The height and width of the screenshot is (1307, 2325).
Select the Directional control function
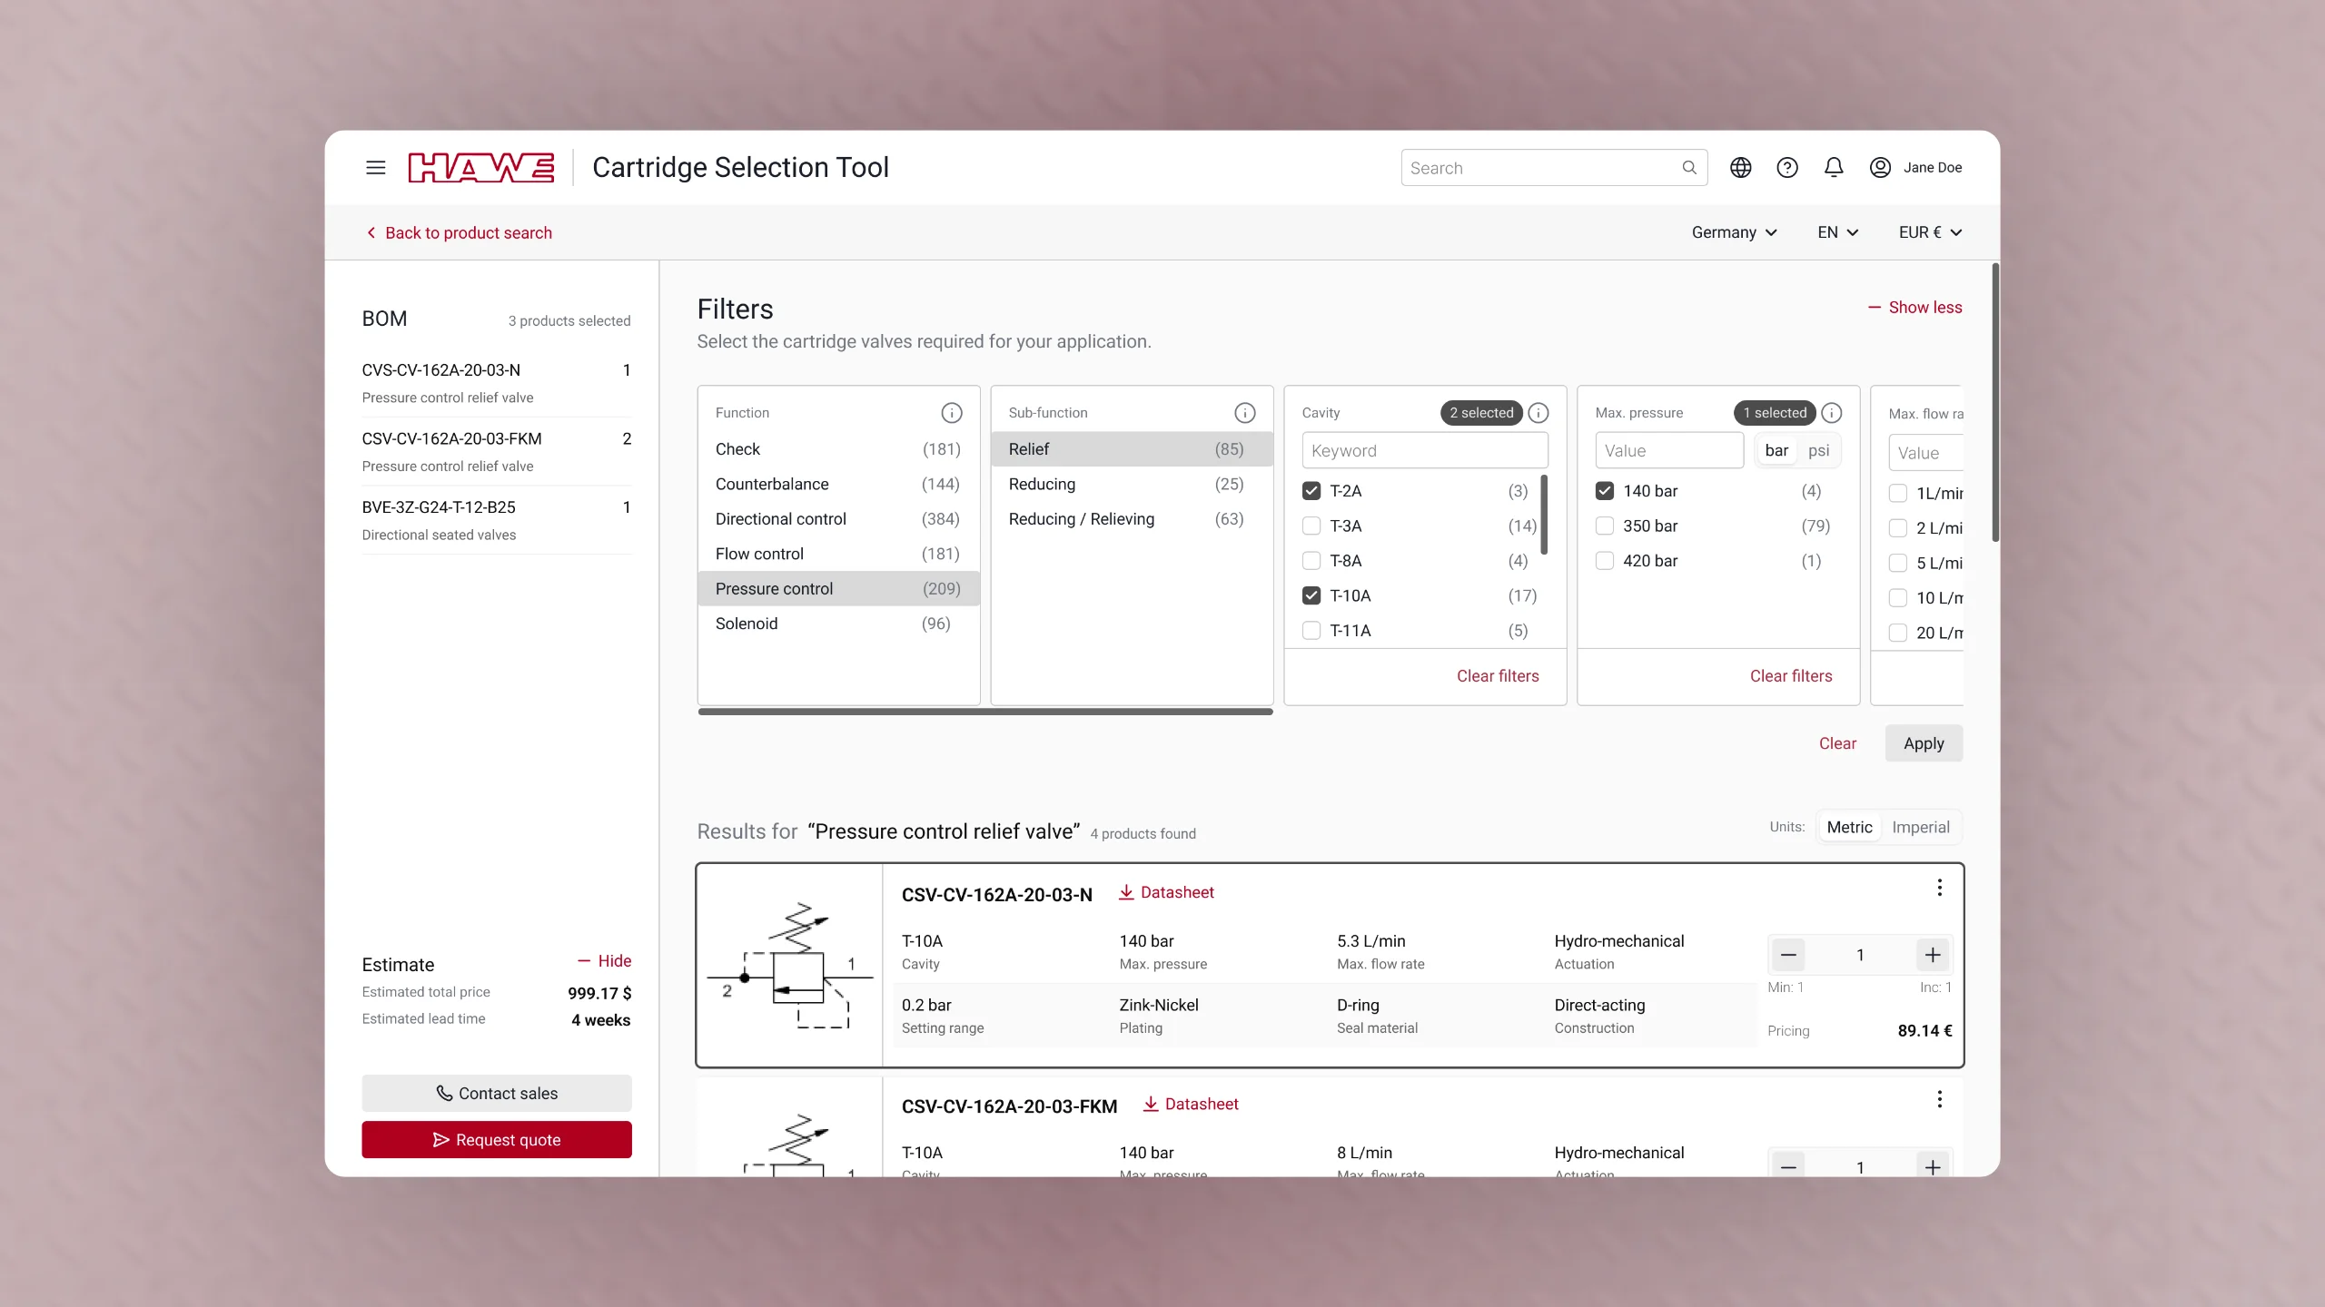[838, 519]
